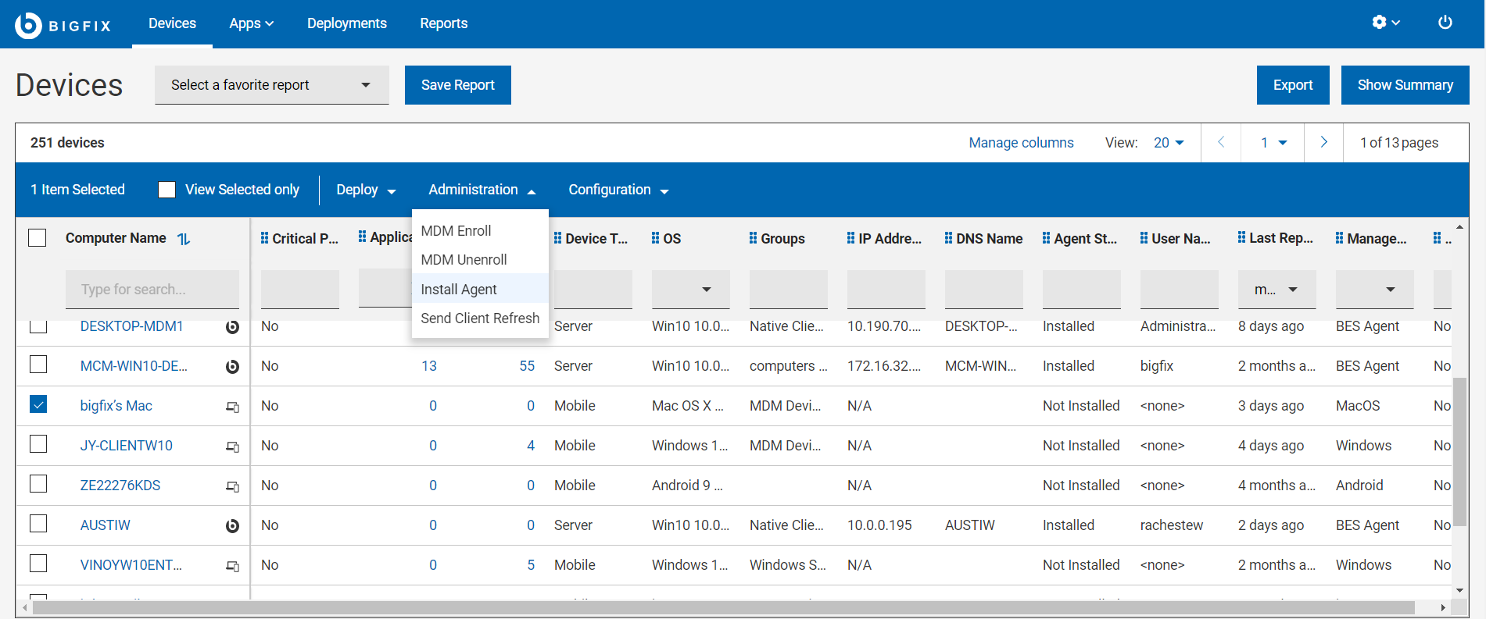Uncheck the bigfix's Mac row checkbox

(x=38, y=404)
